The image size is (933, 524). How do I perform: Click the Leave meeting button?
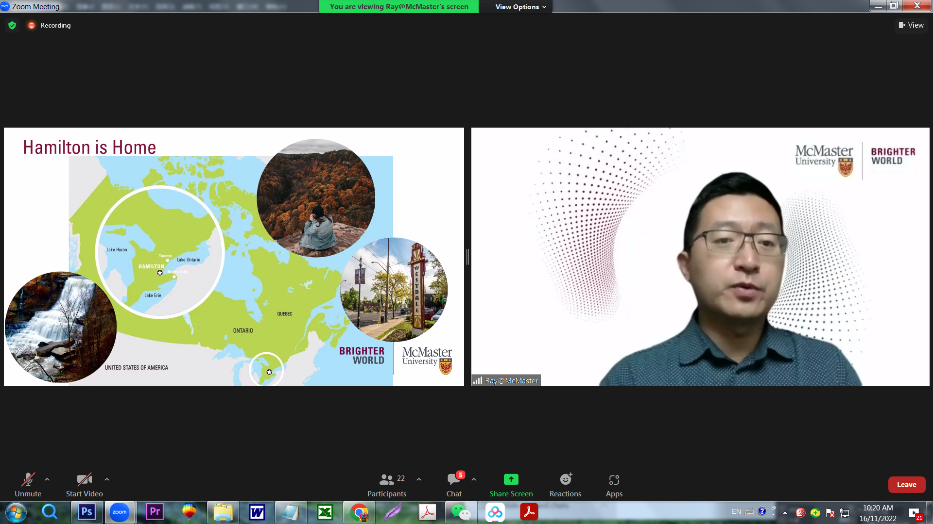coord(906,485)
